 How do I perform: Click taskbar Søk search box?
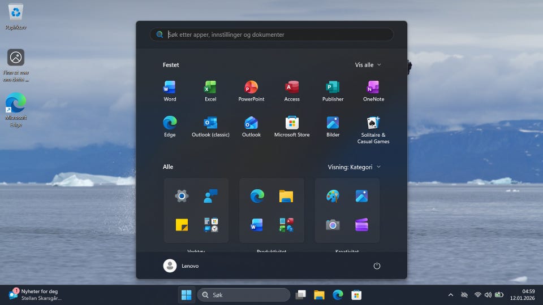(x=244, y=295)
